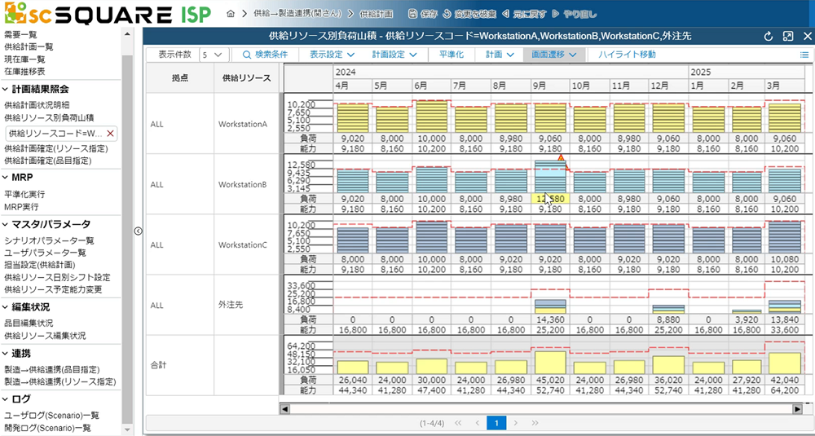The width and height of the screenshot is (815, 436).
Task: Click the warning triangle above WorkstationB September bar
Action: click(x=561, y=157)
